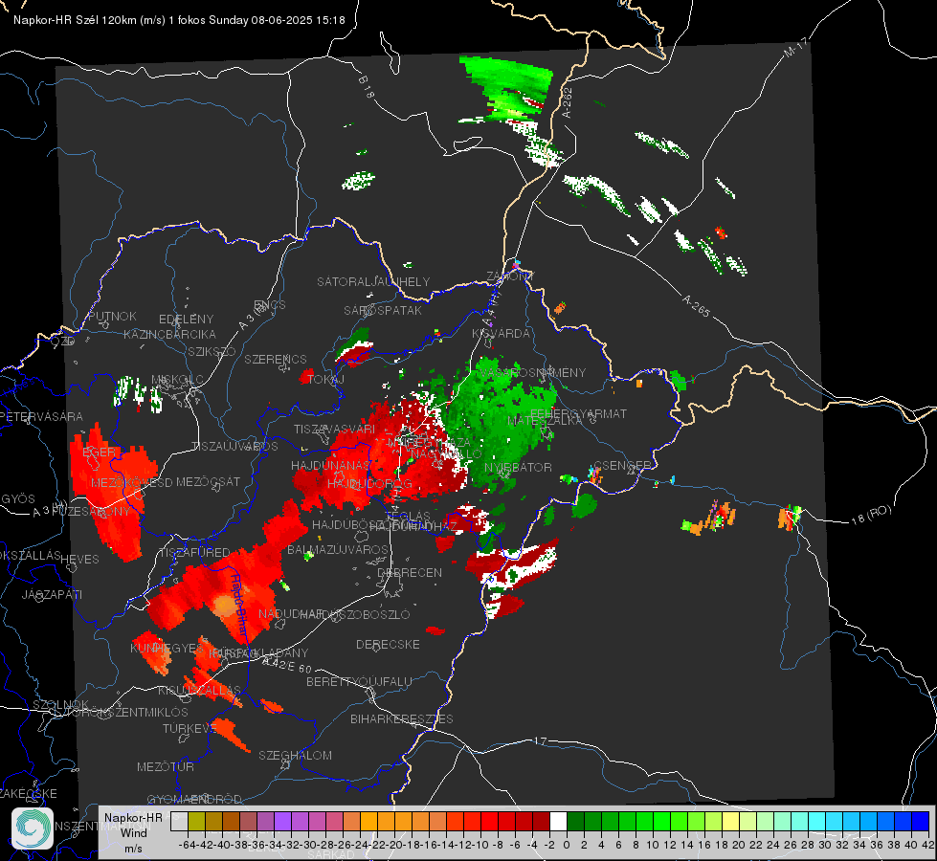The image size is (937, 861).
Task: Click the DERECSKE town label
Action: (388, 644)
